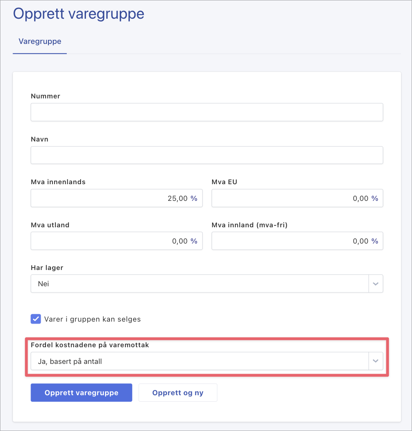The image size is (412, 431).
Task: Click the Opprett varegruppe page heading
Action: (79, 14)
